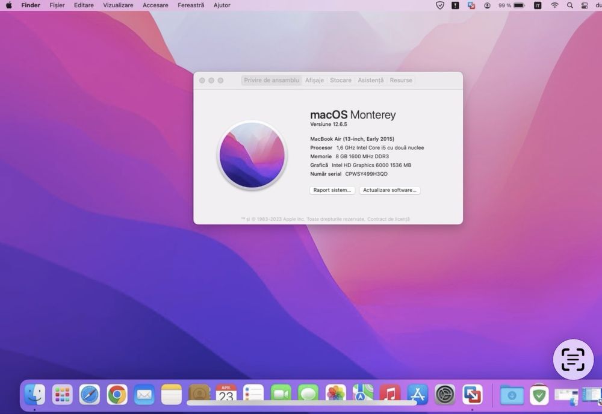Open FaceTime from the Dock
602x414 pixels.
pos(281,395)
